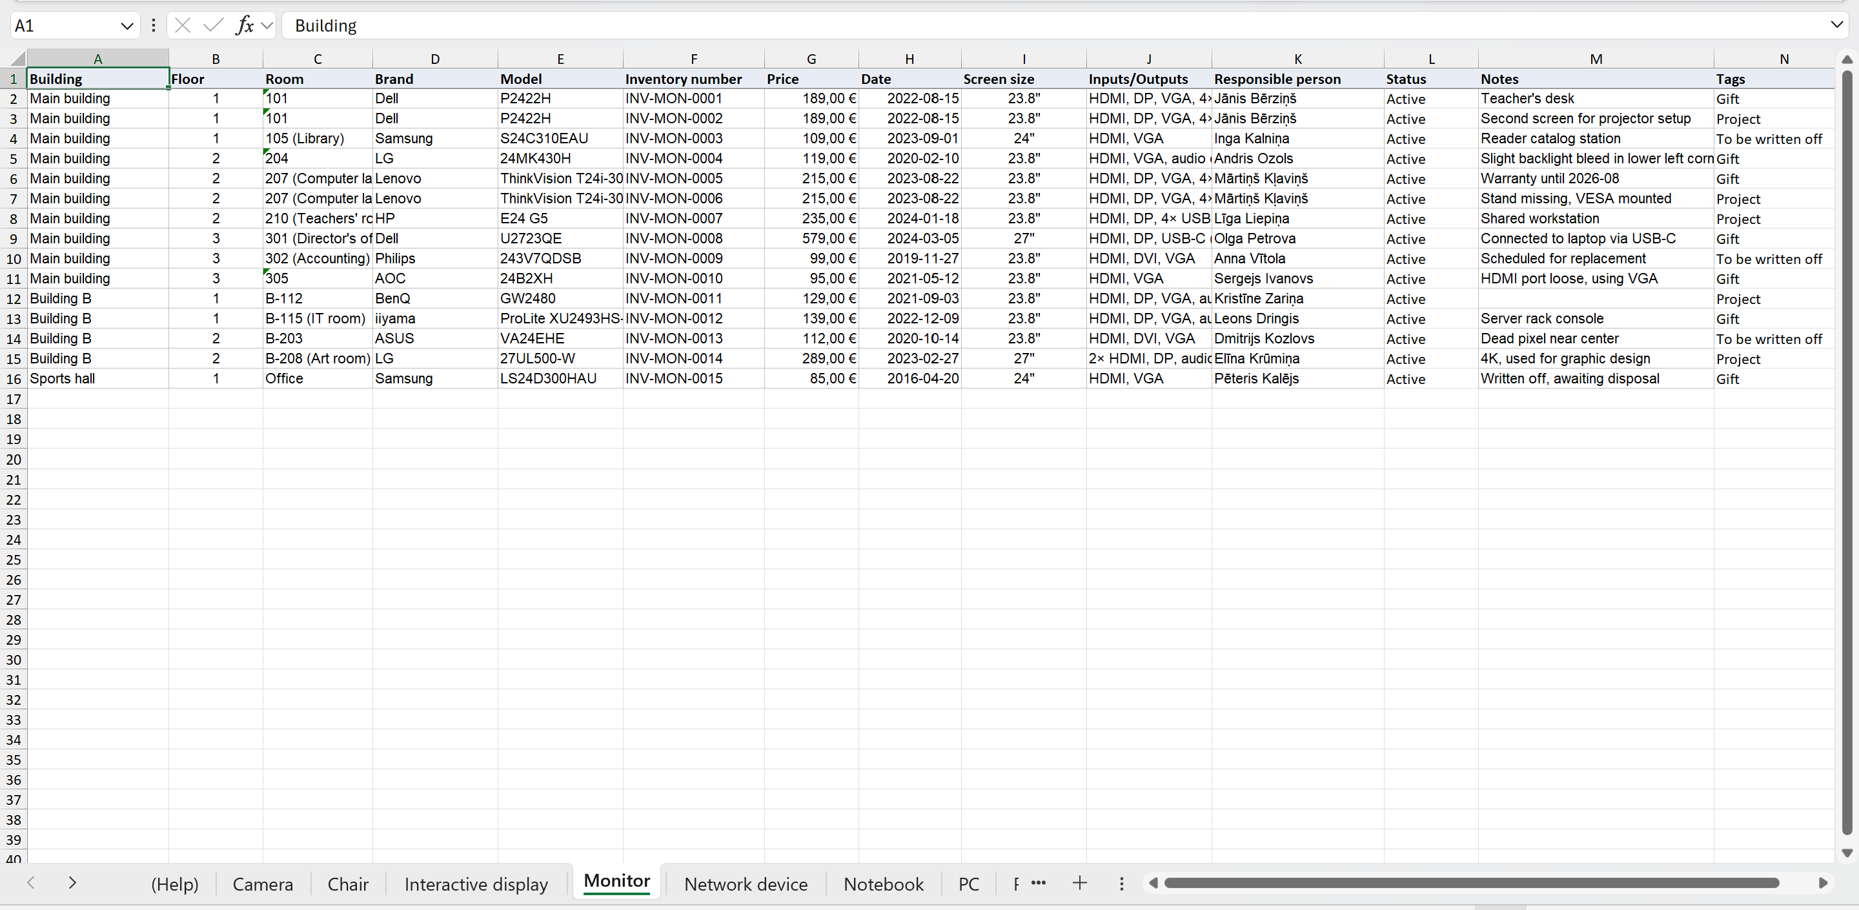1859x910 pixels.
Task: Click the Enter checkmark in formula bar
Action: [x=213, y=25]
